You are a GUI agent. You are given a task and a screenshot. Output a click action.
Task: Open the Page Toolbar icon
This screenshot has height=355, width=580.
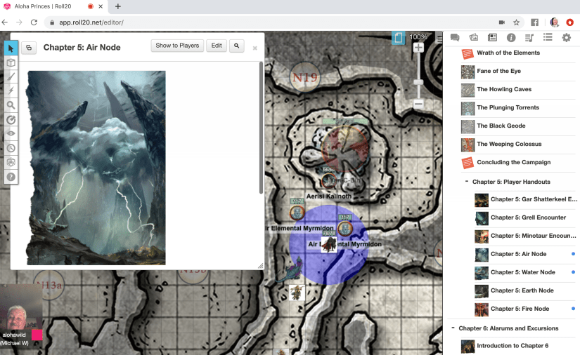click(399, 38)
